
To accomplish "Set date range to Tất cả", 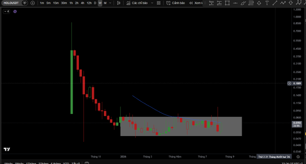I will coord(76,163).
